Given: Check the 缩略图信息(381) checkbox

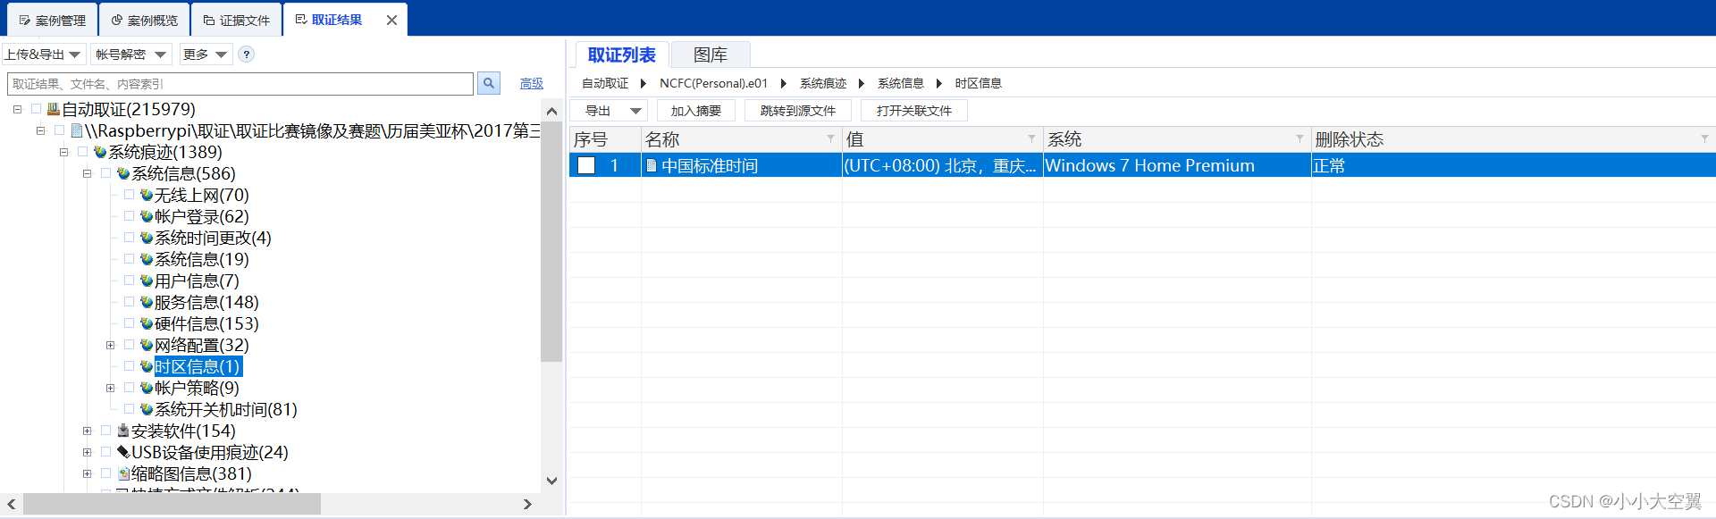Looking at the screenshot, I should tap(106, 473).
